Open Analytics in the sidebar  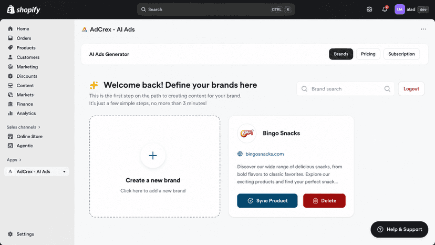pos(26,113)
